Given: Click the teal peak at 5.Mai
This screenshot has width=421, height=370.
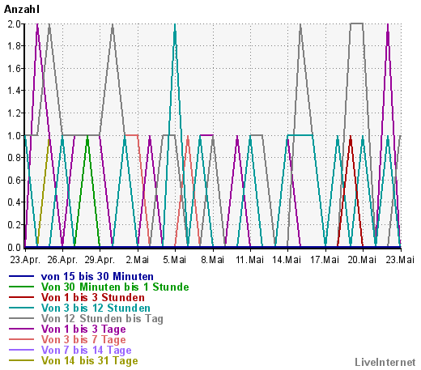Looking at the screenshot, I should [175, 26].
